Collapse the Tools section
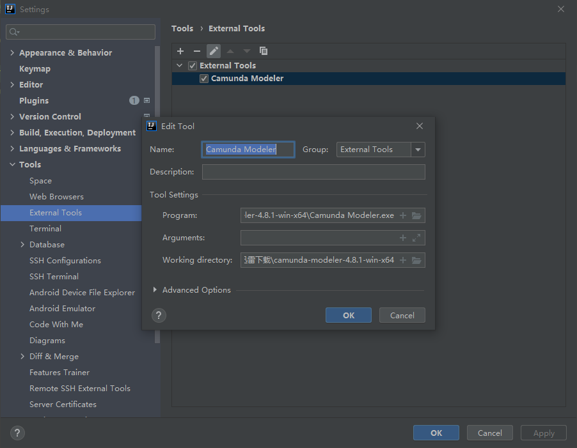 point(12,164)
